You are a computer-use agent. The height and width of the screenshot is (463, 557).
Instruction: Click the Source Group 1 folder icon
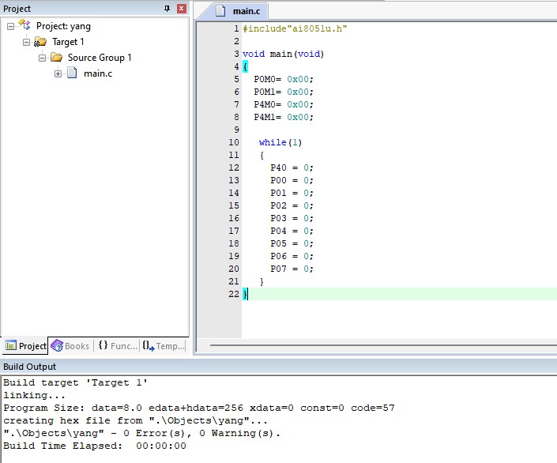click(56, 57)
